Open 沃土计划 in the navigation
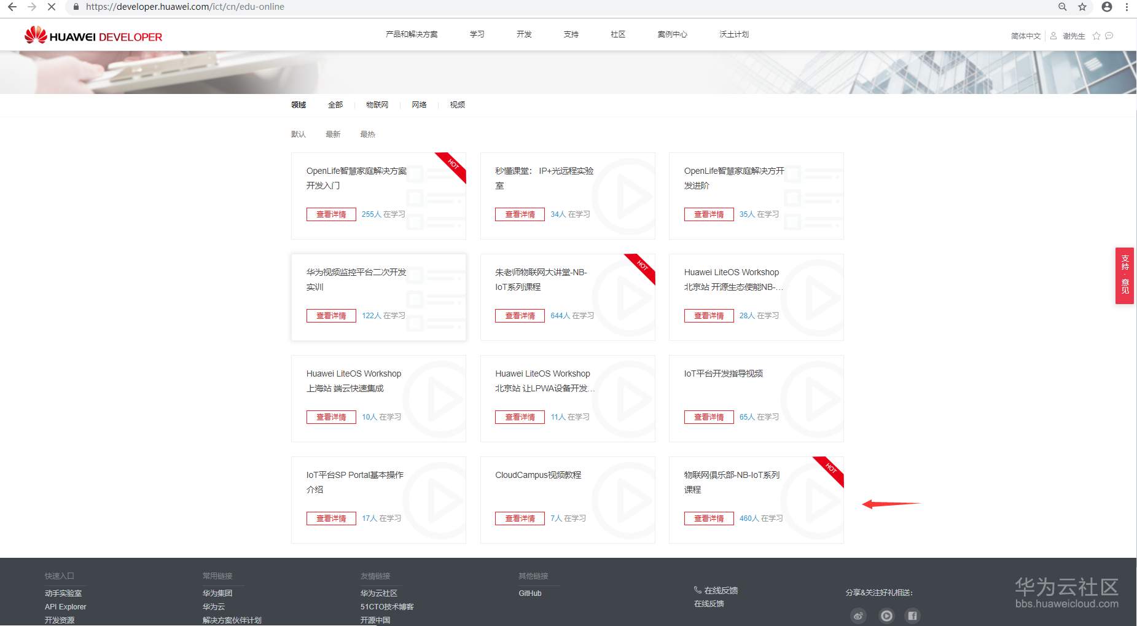The image size is (1137, 626). 734,34
